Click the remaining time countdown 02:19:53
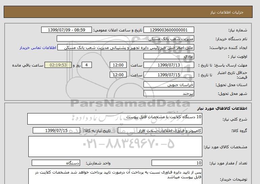This screenshot has height=184, width=260. point(58,65)
